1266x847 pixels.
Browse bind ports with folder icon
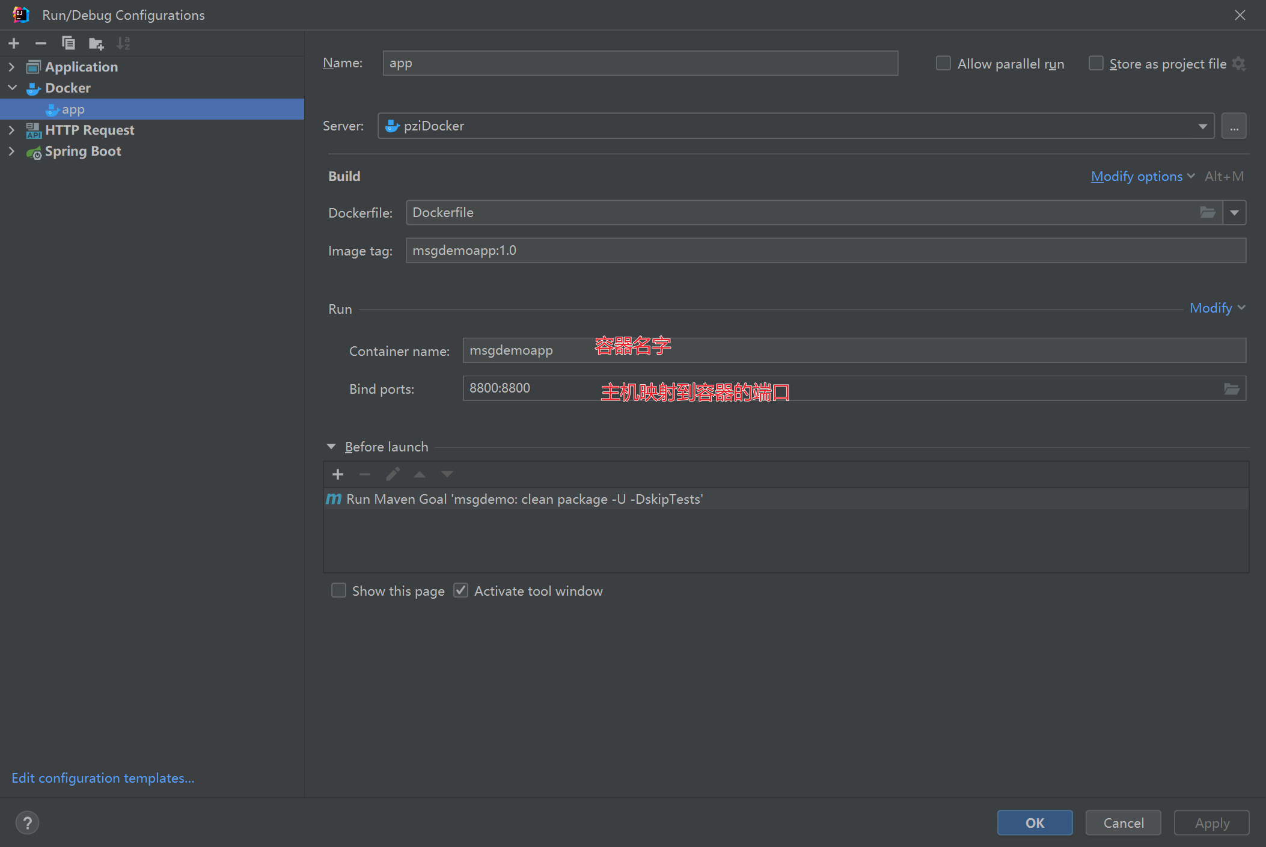tap(1232, 389)
